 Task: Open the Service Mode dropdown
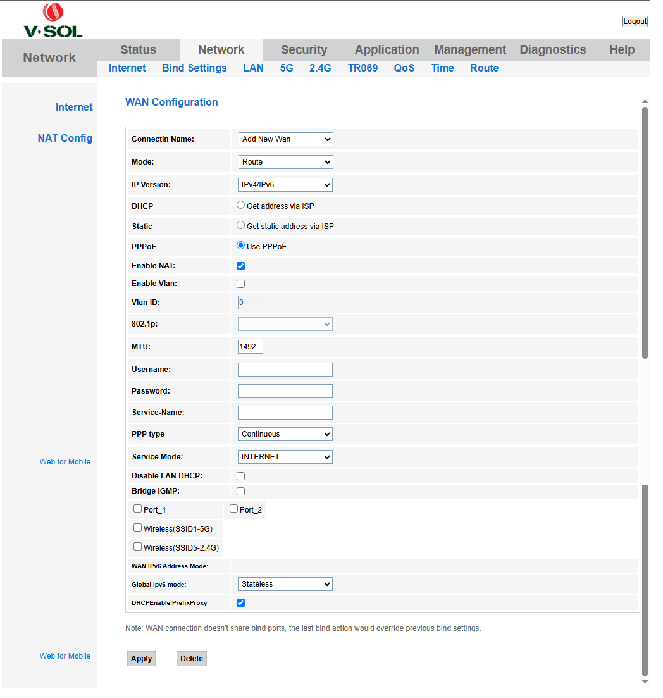(x=285, y=457)
